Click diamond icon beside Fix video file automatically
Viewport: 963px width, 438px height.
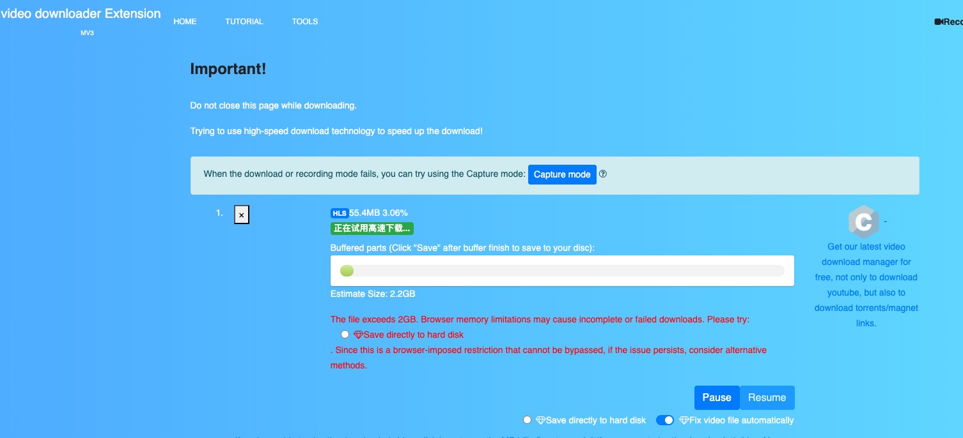684,420
